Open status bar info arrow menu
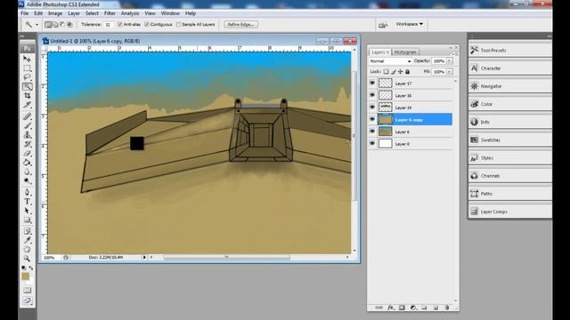The width and height of the screenshot is (570, 320). click(144, 257)
